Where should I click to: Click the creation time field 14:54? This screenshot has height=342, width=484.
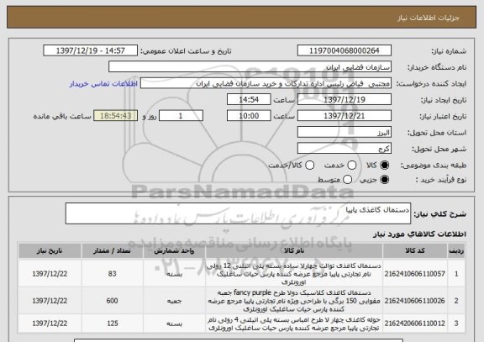pos(249,100)
